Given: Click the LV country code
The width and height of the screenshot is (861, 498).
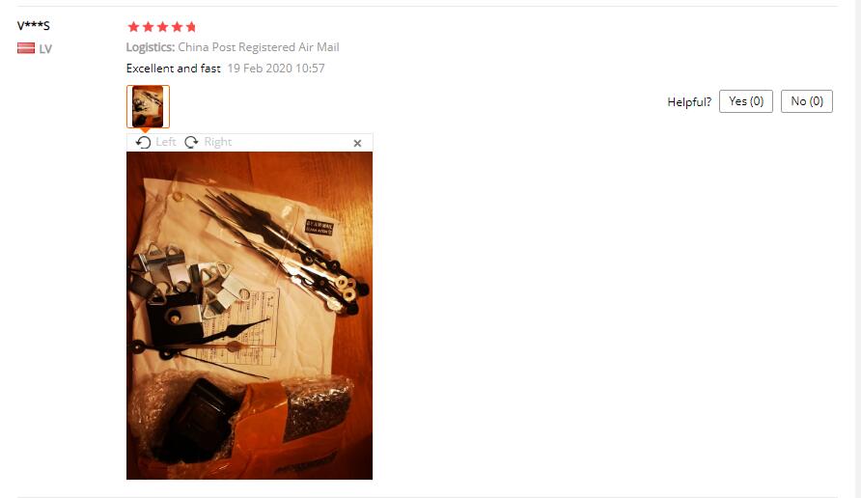Looking at the screenshot, I should point(45,49).
